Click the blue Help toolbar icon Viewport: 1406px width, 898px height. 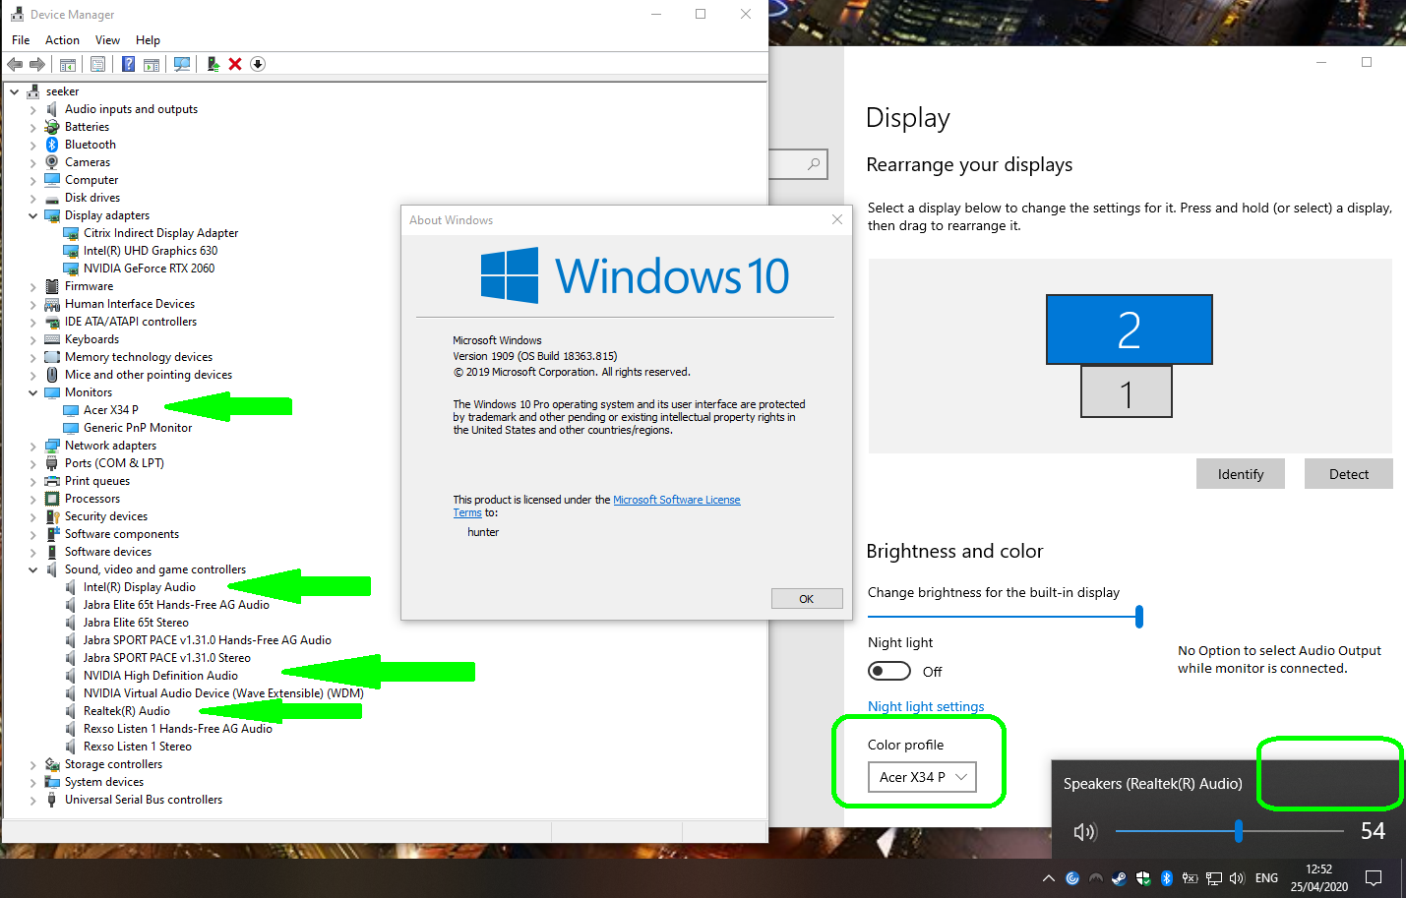[128, 64]
